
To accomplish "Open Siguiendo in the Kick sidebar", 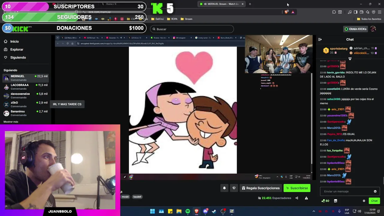I will tap(15, 57).
